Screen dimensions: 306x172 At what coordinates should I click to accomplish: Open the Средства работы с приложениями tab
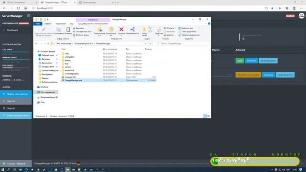click(x=93, y=23)
